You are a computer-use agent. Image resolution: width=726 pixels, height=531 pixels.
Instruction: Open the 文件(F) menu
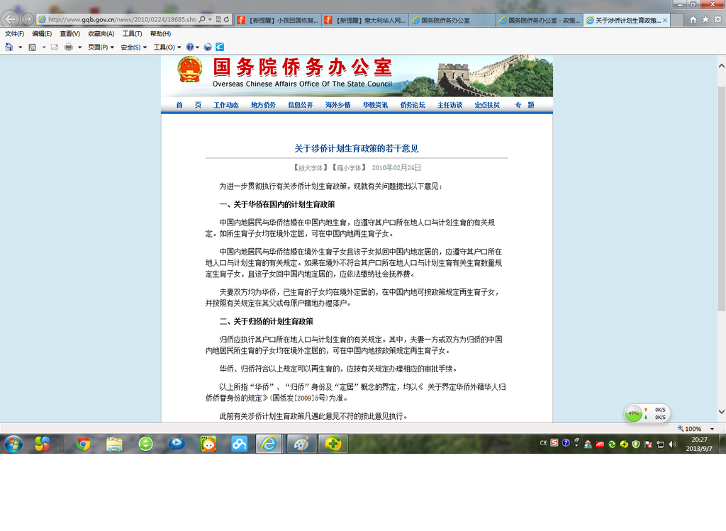click(14, 34)
